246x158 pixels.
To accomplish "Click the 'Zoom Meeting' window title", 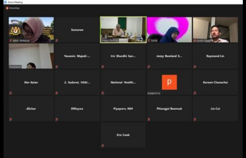I will pos(15,2).
